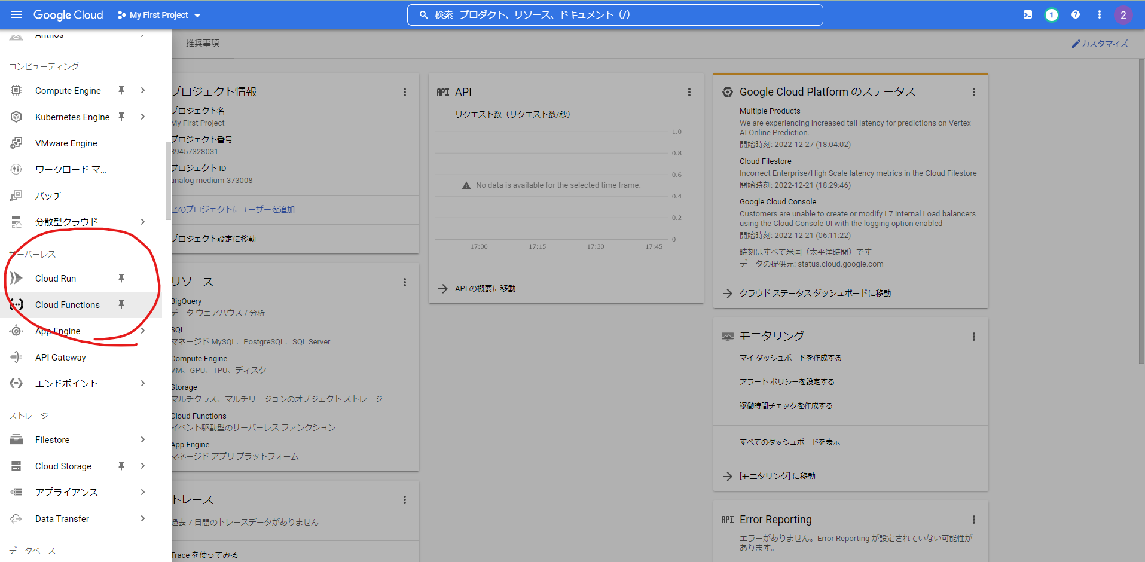Click the search products and resources field
Image resolution: width=1145 pixels, height=562 pixels.
click(x=615, y=15)
